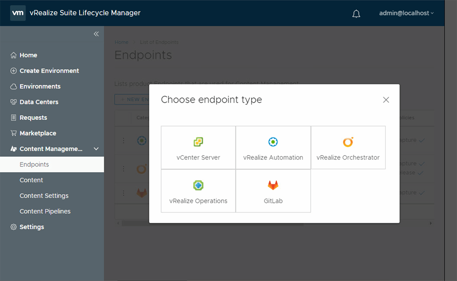
Task: Switch to the Content Pipelines section
Action: tap(45, 211)
